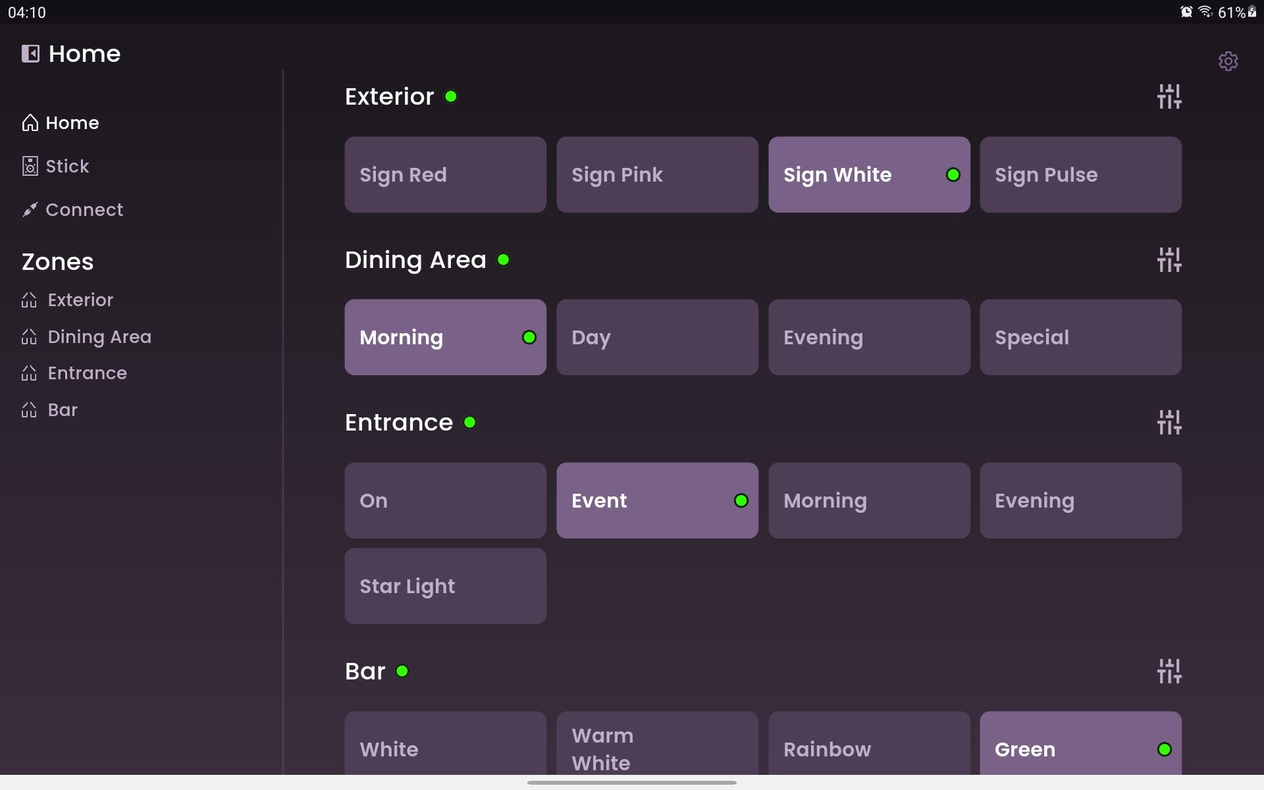Viewport: 1264px width, 790px height.
Task: Click the Zones heading in sidebar
Action: point(58,262)
